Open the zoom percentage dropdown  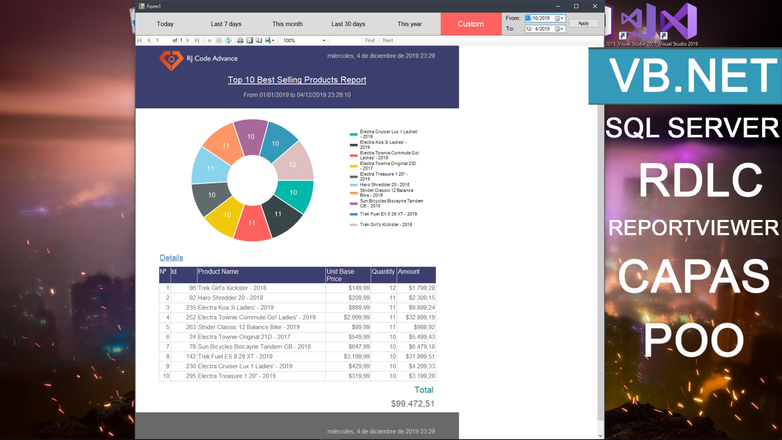(x=323, y=40)
